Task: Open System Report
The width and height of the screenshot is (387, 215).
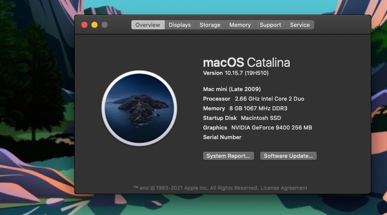Action: pyautogui.click(x=228, y=156)
